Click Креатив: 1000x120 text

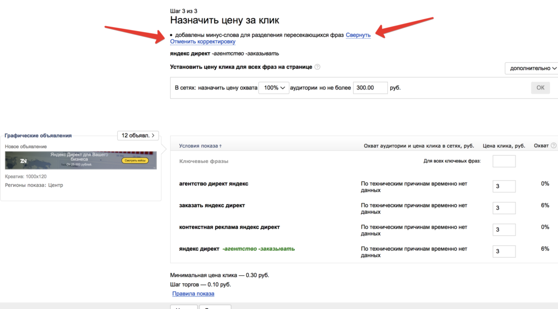point(26,177)
